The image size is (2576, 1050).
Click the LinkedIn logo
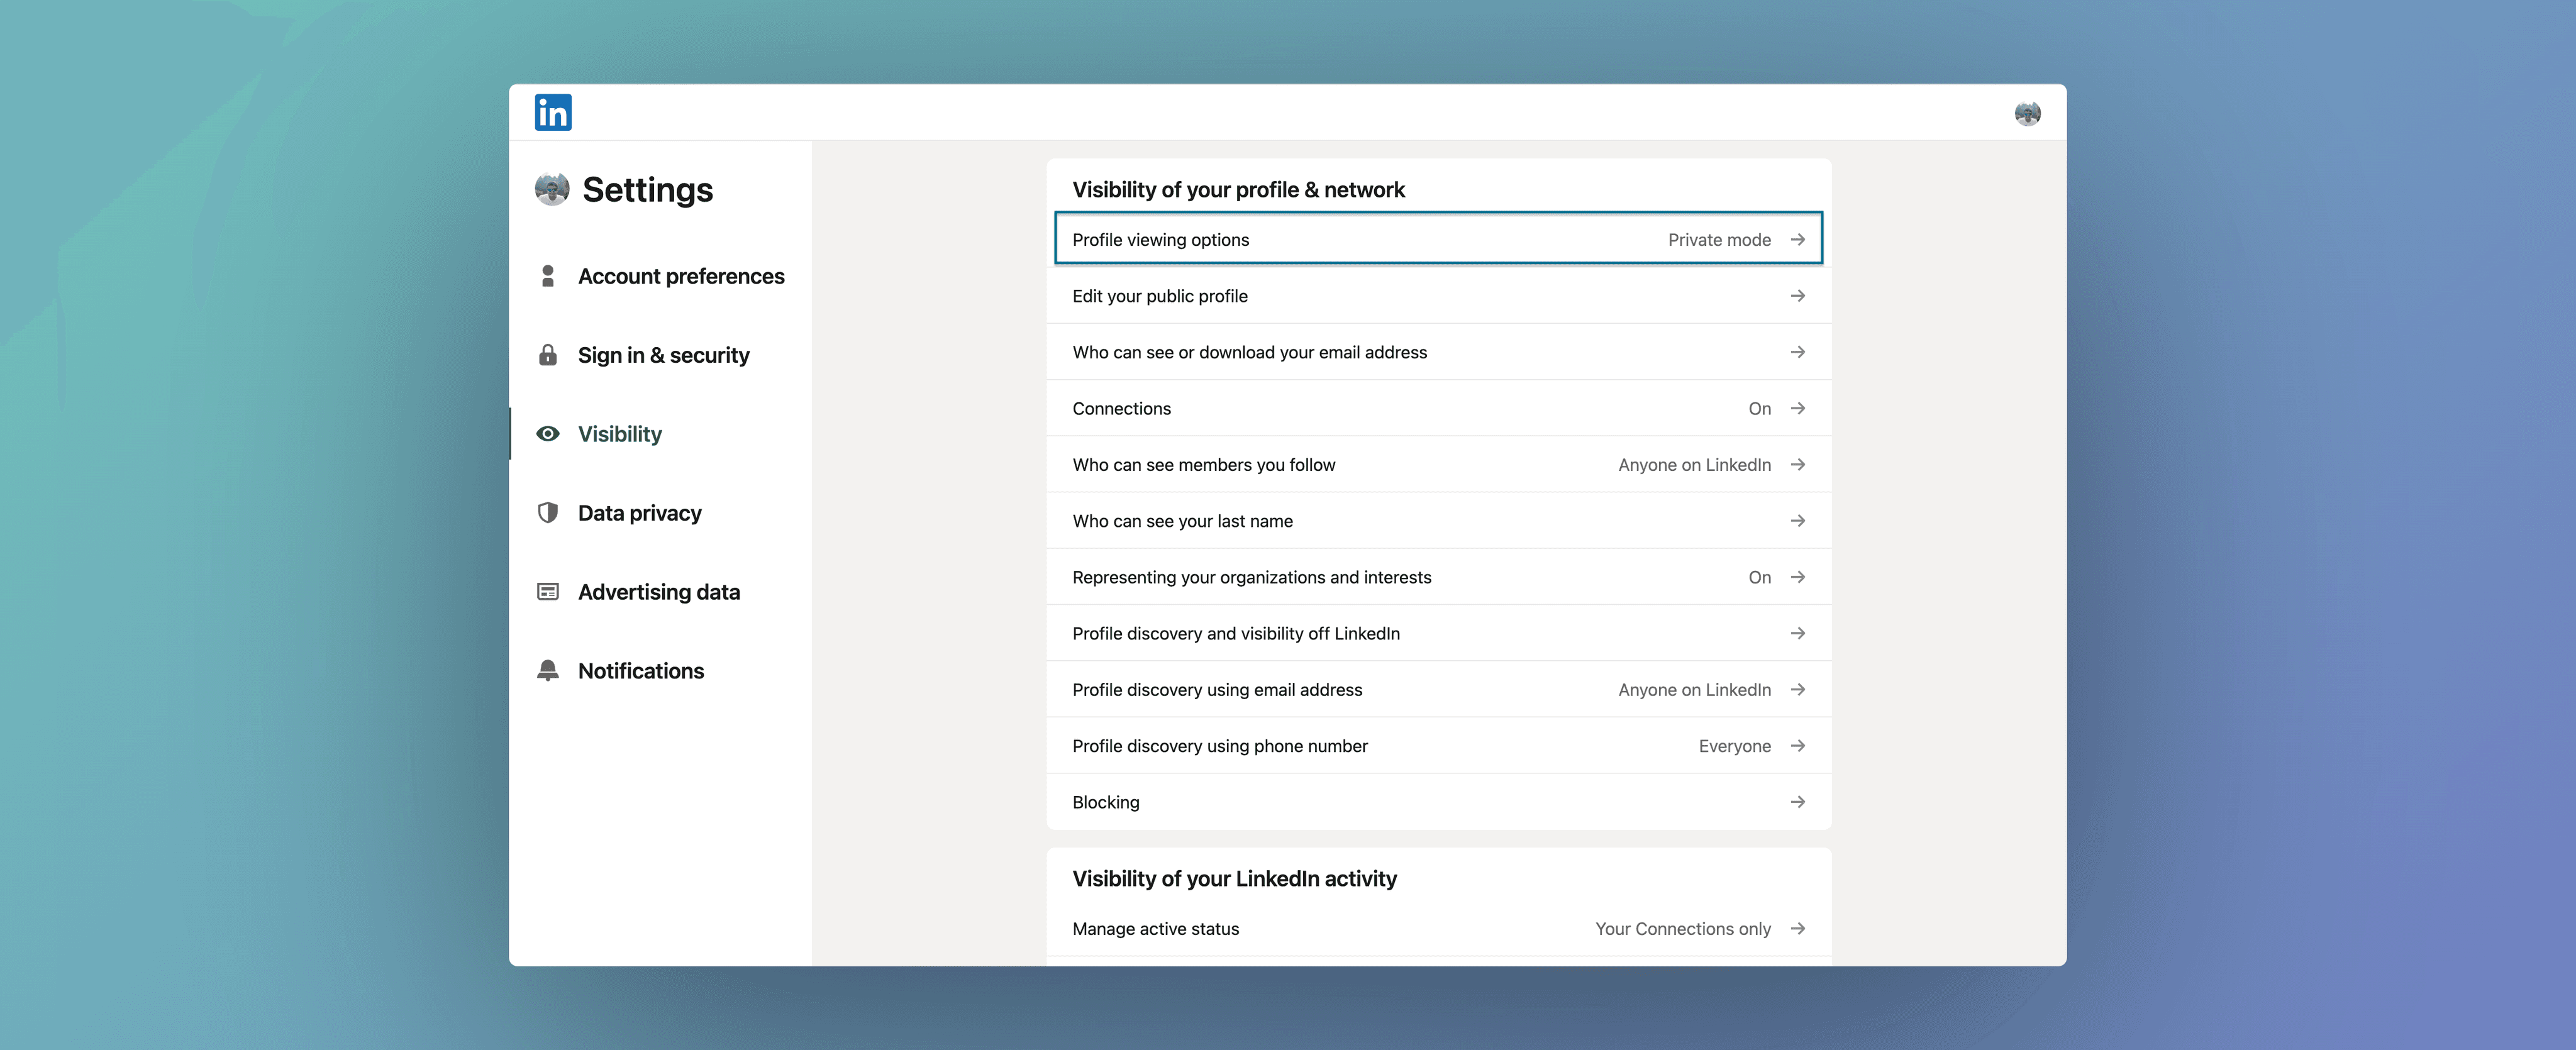553,112
